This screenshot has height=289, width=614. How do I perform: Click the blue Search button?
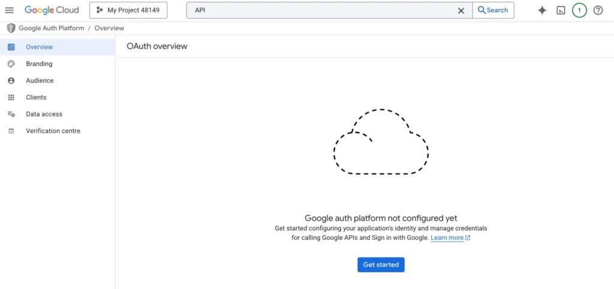point(493,10)
